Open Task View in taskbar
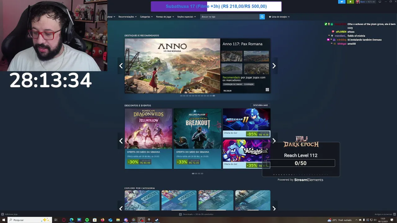This screenshot has height=223, width=397. click(x=56, y=220)
